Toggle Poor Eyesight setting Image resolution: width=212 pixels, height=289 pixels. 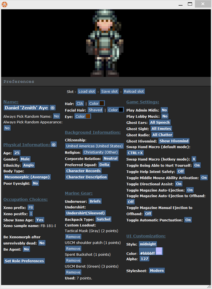coord(35,183)
